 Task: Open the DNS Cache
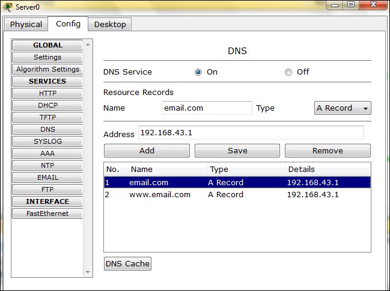tap(127, 263)
